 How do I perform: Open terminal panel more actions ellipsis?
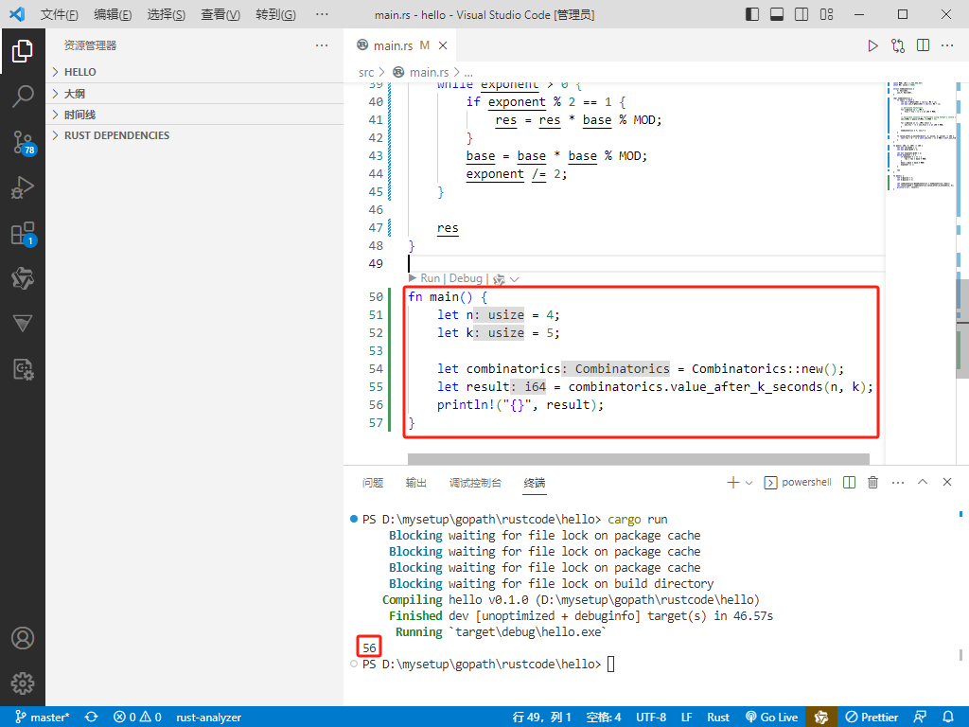898,482
